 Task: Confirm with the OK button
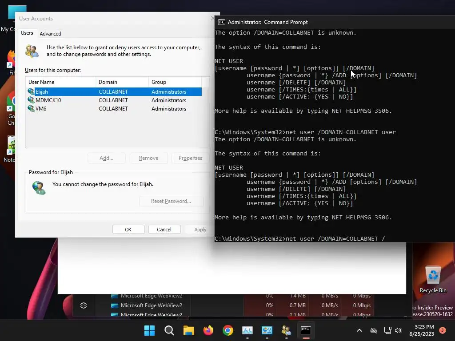coord(128,230)
